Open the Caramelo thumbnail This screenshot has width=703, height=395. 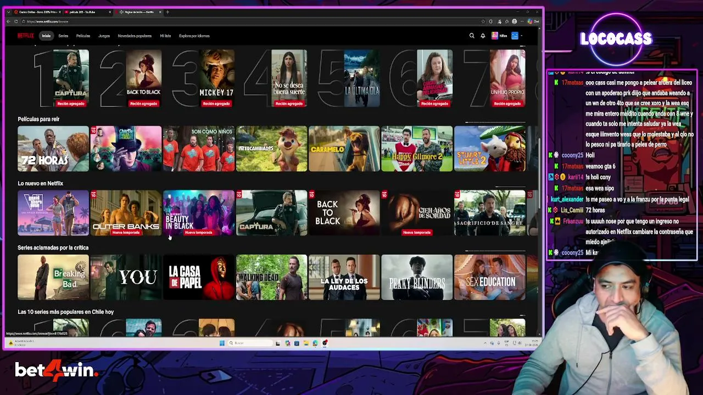pyautogui.click(x=344, y=149)
